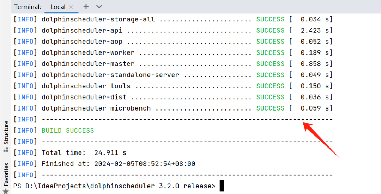Click the Favorites star icon
381x194 pixels.
coord(6,191)
